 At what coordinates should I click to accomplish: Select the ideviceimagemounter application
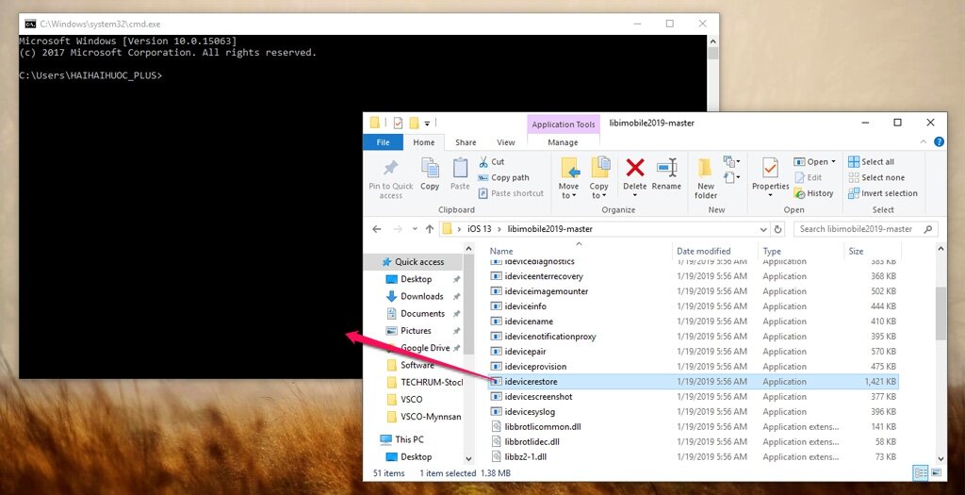coord(546,291)
